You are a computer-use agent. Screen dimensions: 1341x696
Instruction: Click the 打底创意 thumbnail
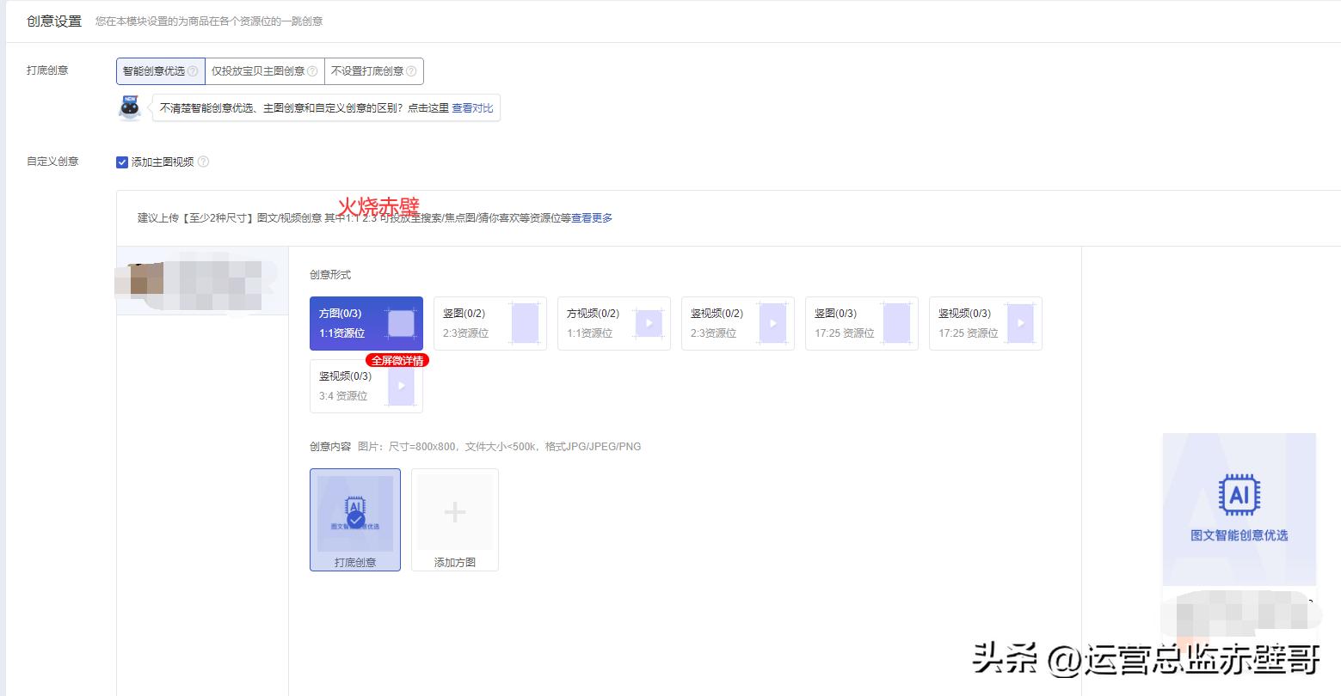pyautogui.click(x=354, y=511)
